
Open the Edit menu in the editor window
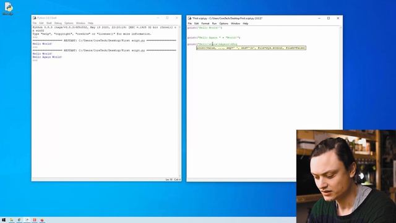coord(197,24)
